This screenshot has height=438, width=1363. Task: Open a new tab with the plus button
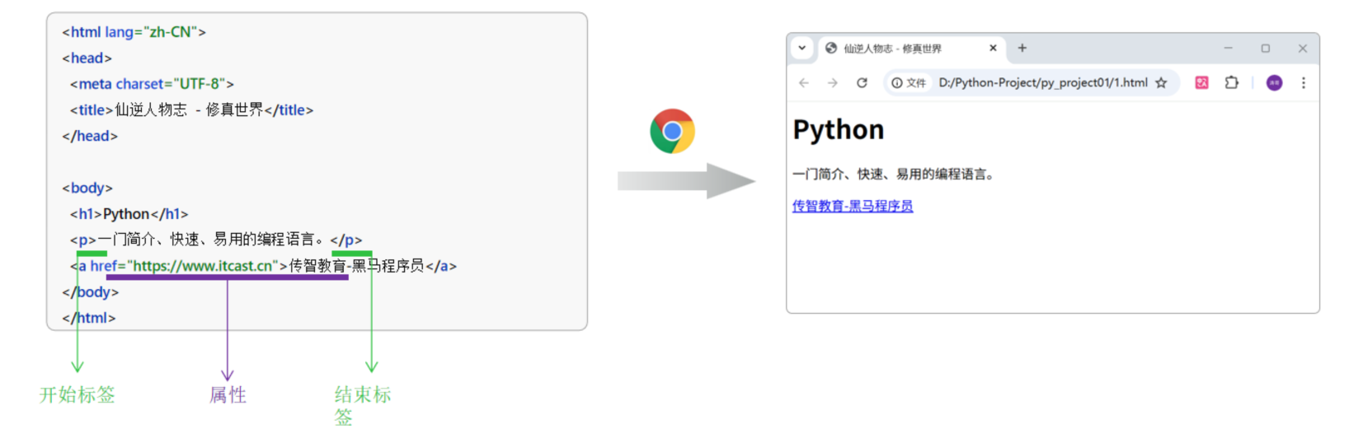[1022, 48]
